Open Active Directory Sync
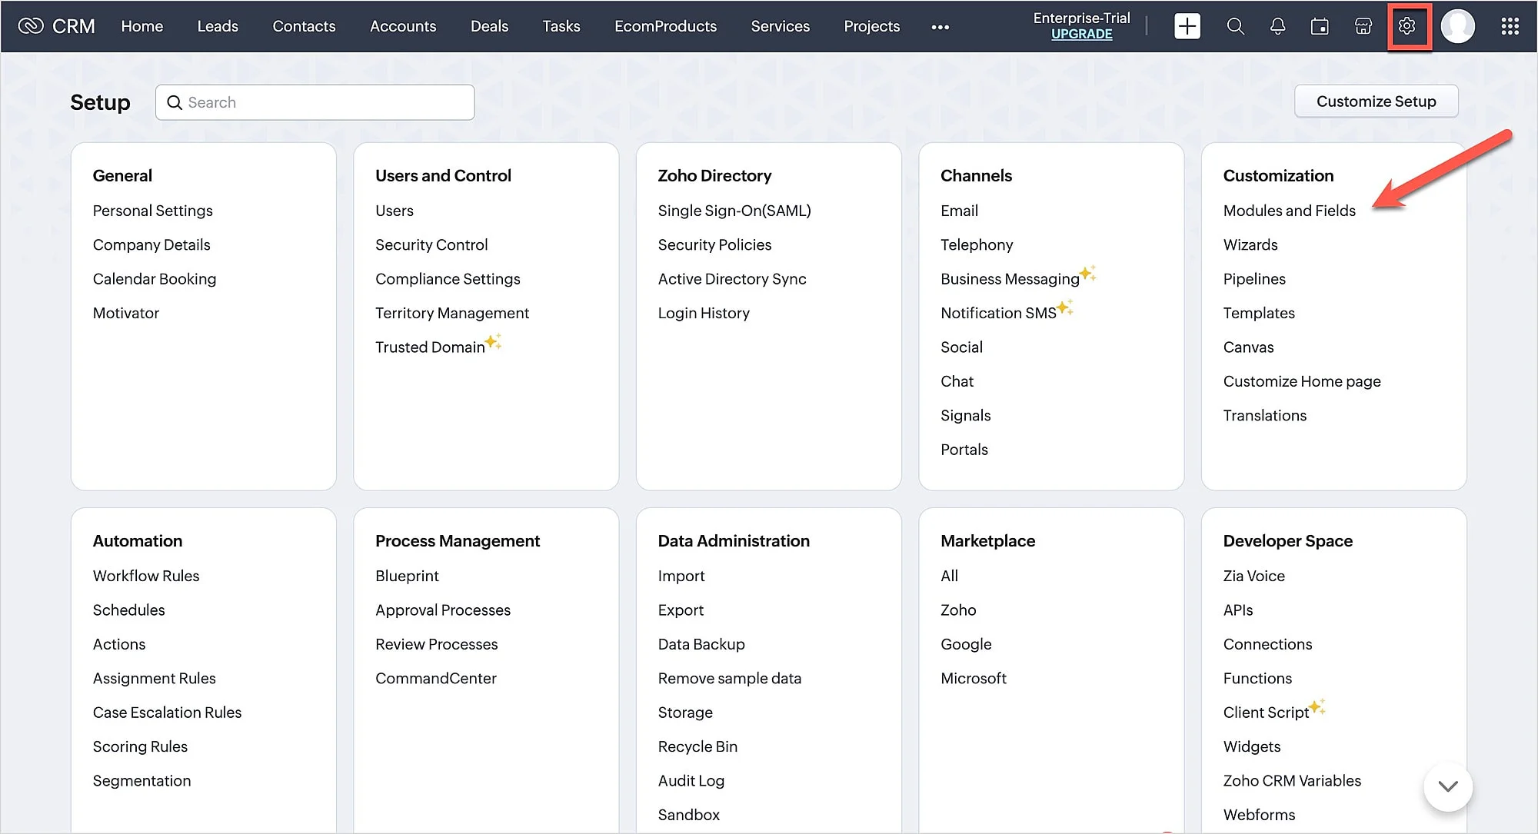1538x834 pixels. [732, 279]
